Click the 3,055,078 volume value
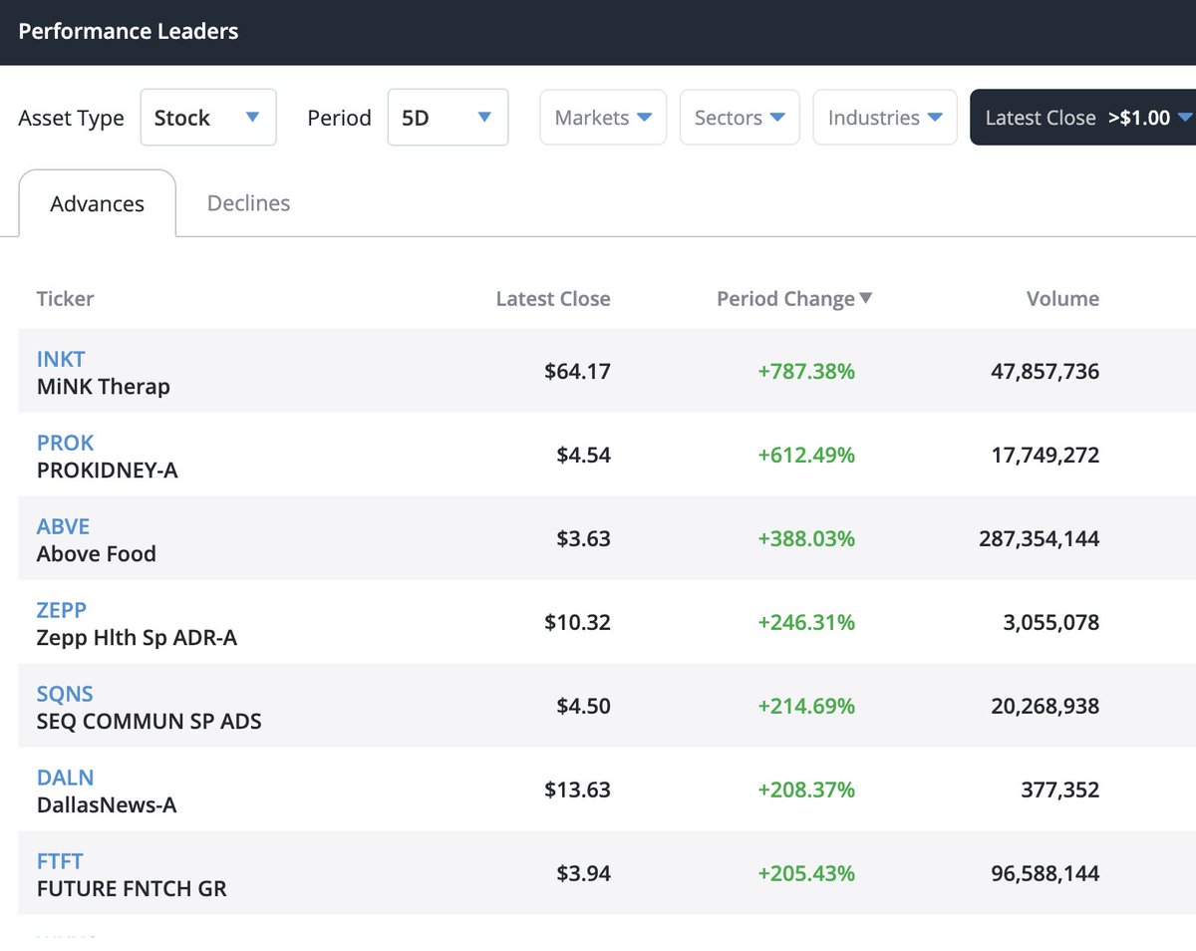Screen dimensions: 1196x951 pyautogui.click(x=1051, y=623)
